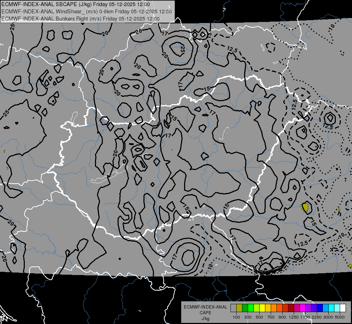Select the CAPE label in legend
This screenshot has width=352, height=324.
[x=205, y=313]
